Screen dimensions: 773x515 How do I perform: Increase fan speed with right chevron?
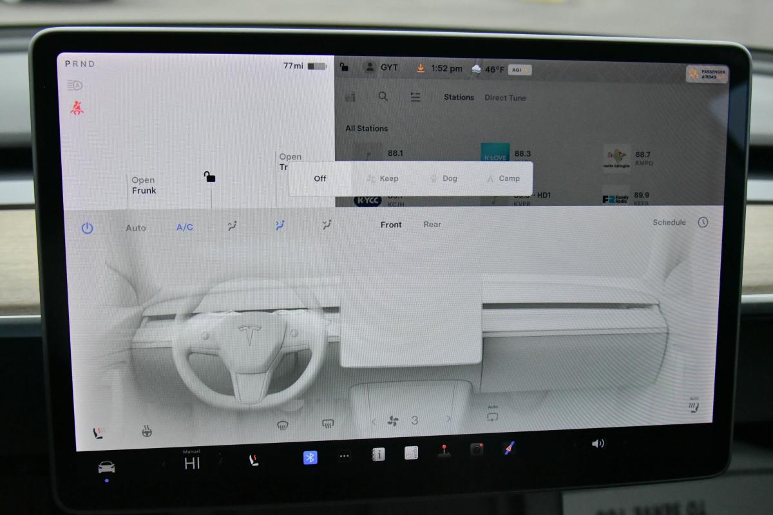449,420
